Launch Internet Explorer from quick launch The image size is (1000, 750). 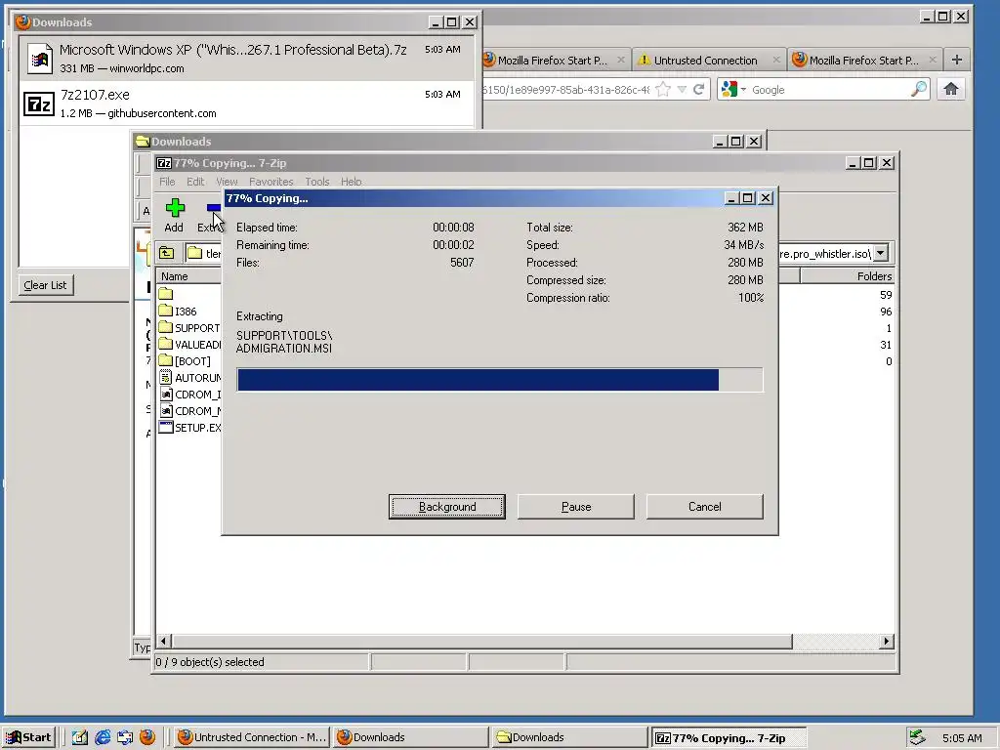tap(103, 737)
